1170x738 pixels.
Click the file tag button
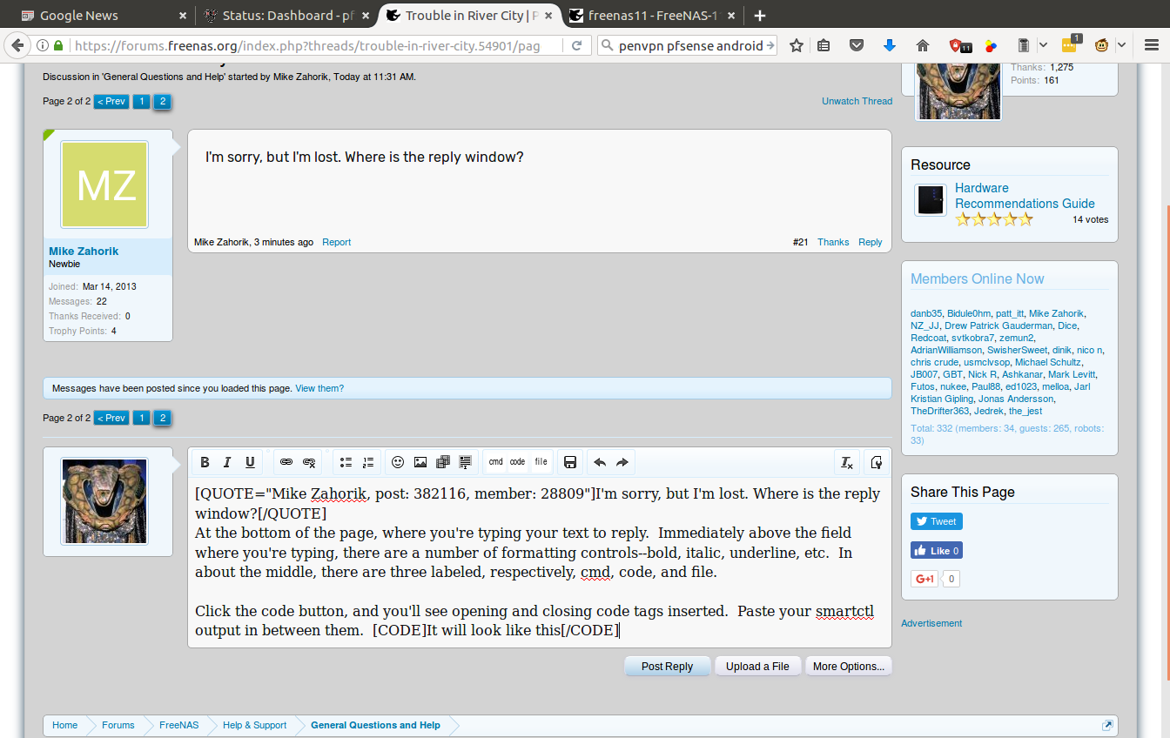541,462
